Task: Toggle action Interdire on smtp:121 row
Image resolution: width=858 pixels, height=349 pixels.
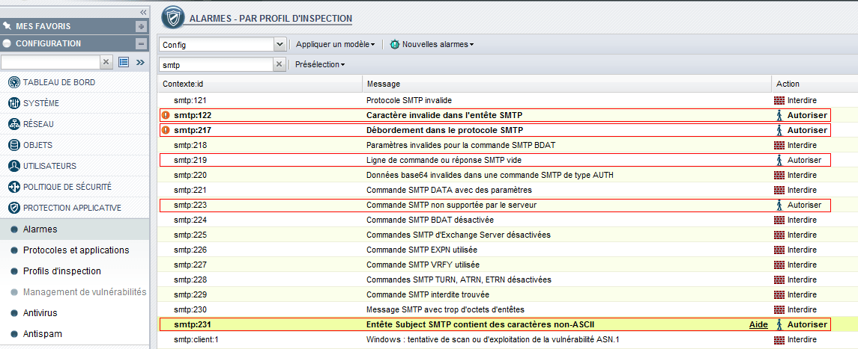Action: [796, 100]
